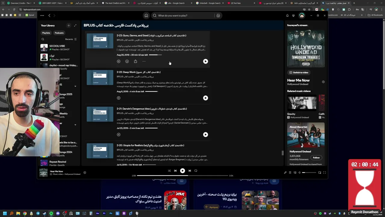This screenshot has height=217, width=385.
Task: Expand Your Library with the arrows icon
Action: click(75, 26)
